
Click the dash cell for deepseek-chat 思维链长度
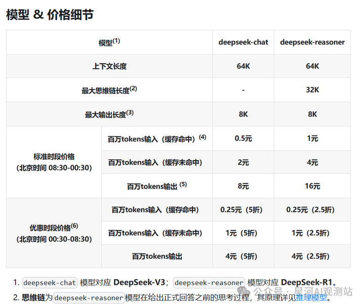(243, 90)
